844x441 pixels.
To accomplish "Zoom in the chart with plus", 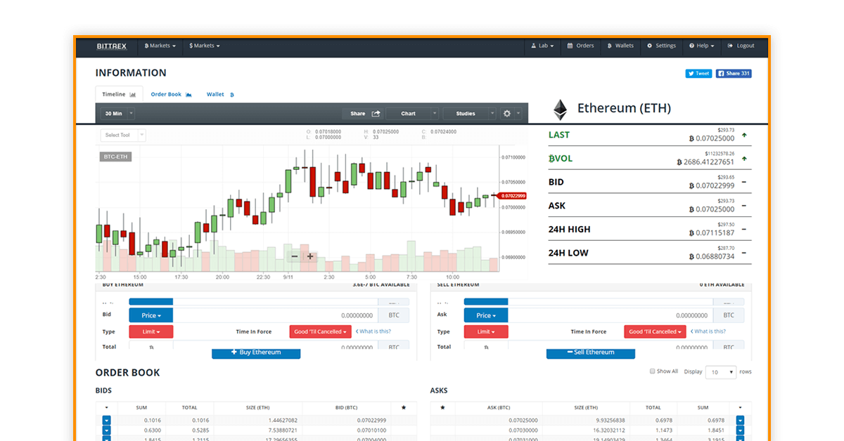I will coord(310,256).
